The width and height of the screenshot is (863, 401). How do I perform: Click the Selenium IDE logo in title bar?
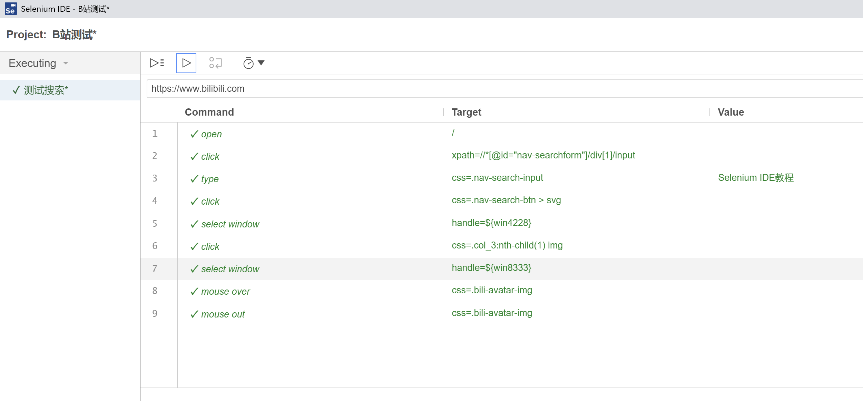tap(10, 9)
